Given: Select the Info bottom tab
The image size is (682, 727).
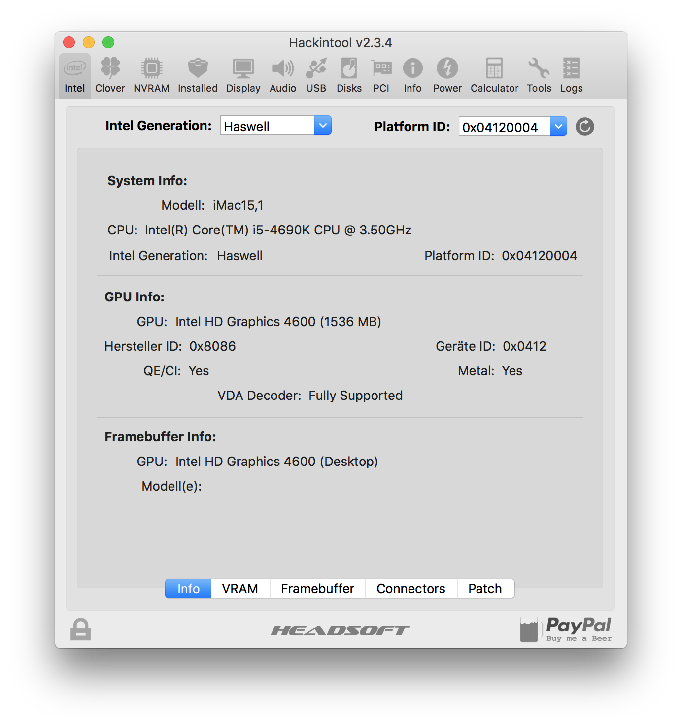Looking at the screenshot, I should click(x=188, y=589).
